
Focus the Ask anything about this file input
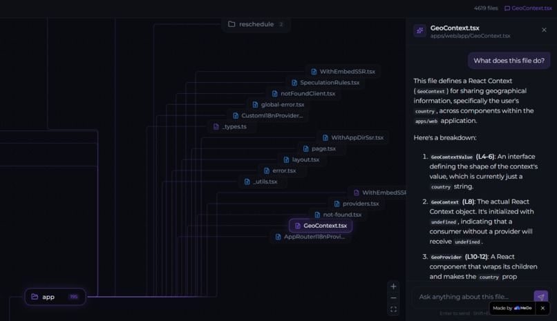click(472, 297)
